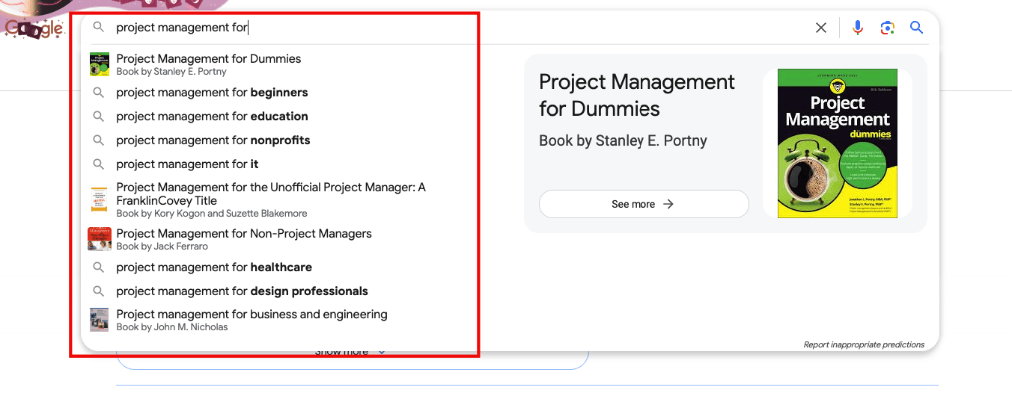
Task: Click the Google logo
Action: [x=34, y=28]
